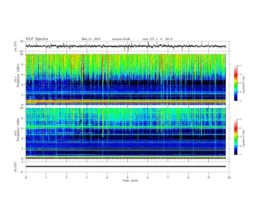Click time axis tick label "5"
This screenshot has width=258, height=199.
coord(127,178)
